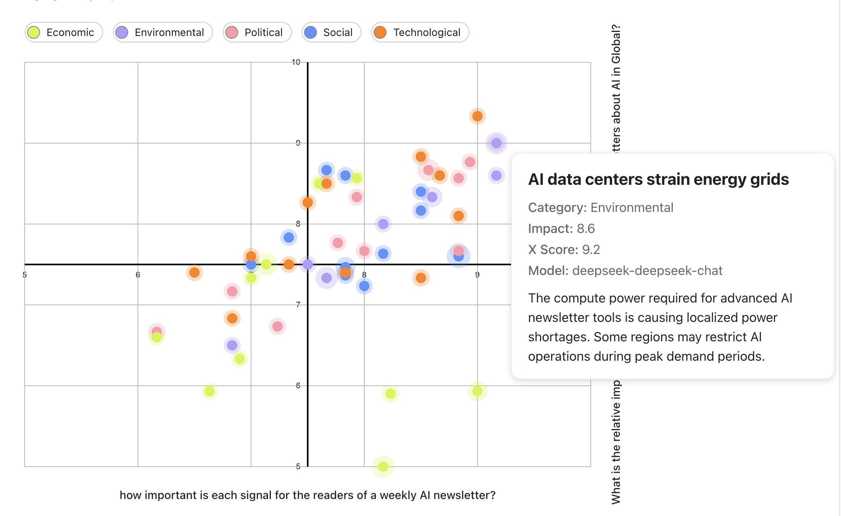Click the lowest green bubble near impact 5
Image resolution: width=841 pixels, height=516 pixels.
pos(382,466)
